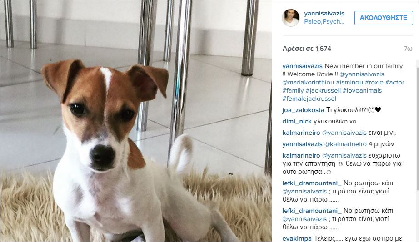Visit commenter dimi_nick's profile
Viewport: 419px width, 242px height.
pos(297,121)
